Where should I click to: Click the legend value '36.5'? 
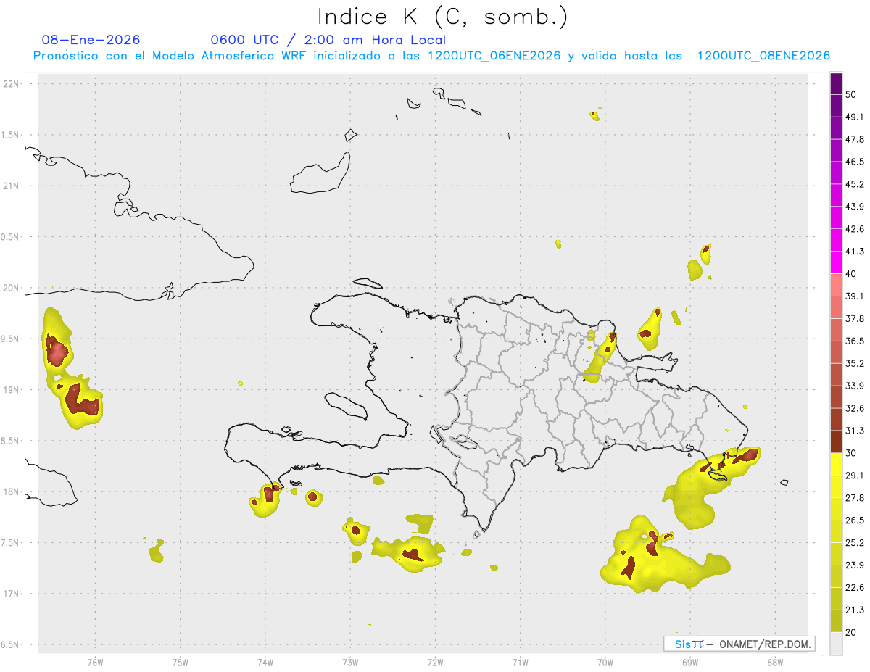(x=855, y=341)
